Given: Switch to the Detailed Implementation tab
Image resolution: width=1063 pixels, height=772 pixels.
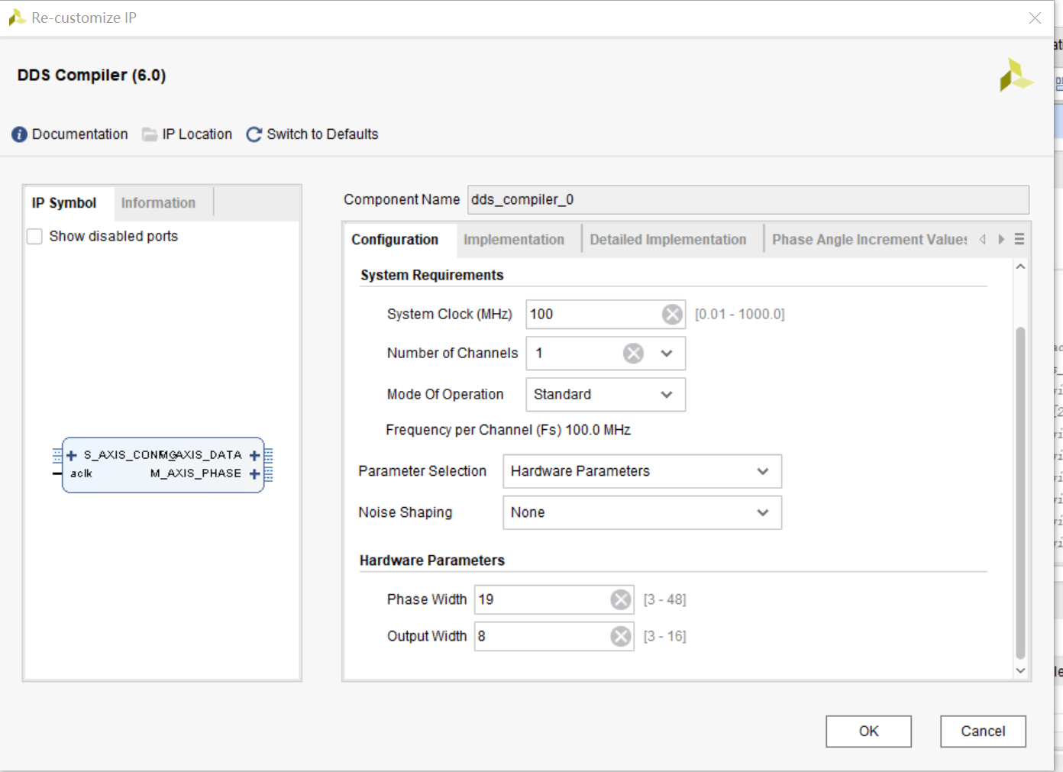Looking at the screenshot, I should [x=668, y=240].
